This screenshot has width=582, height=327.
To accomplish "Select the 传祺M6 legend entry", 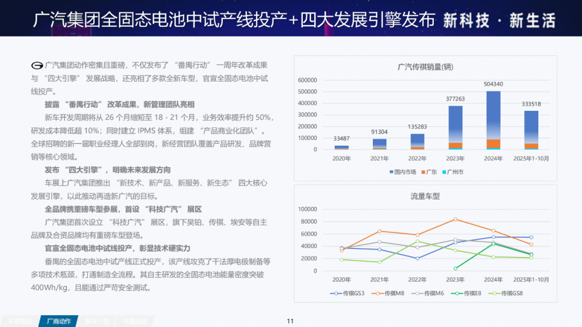I will click(x=427, y=293).
